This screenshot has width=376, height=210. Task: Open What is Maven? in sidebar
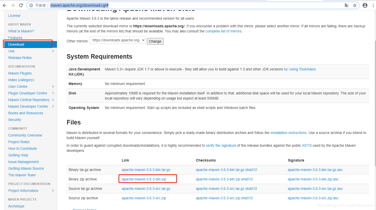coord(21,31)
